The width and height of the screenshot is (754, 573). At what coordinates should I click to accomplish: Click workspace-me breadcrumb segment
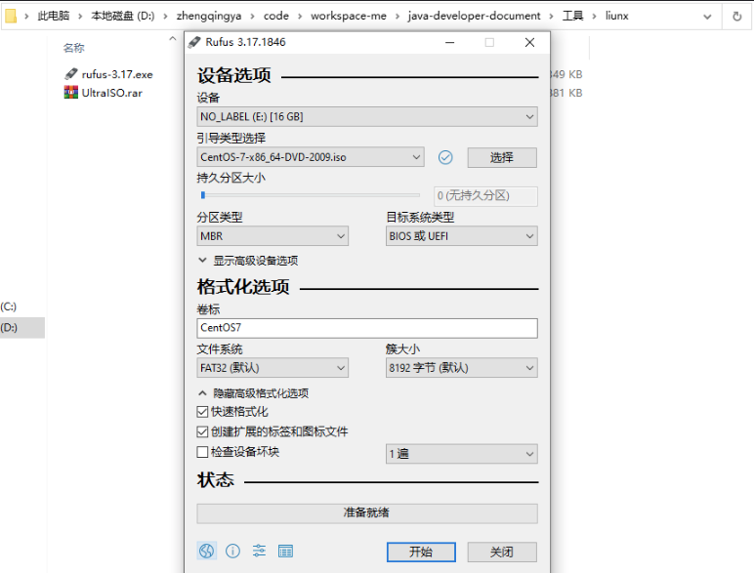click(x=349, y=16)
